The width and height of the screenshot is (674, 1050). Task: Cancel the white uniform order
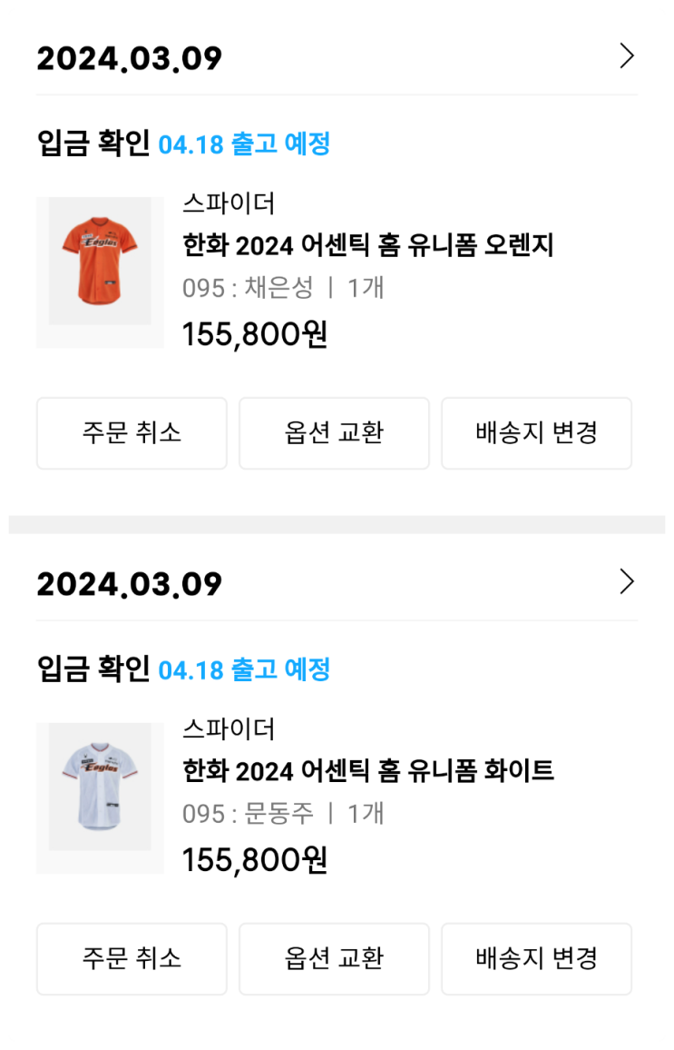coord(132,959)
